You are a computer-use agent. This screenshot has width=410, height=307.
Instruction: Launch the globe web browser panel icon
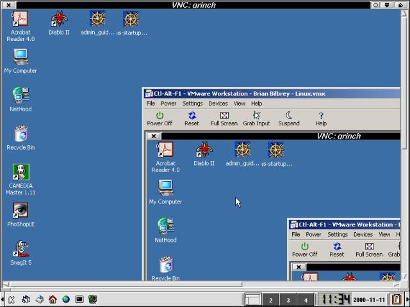coord(66,299)
